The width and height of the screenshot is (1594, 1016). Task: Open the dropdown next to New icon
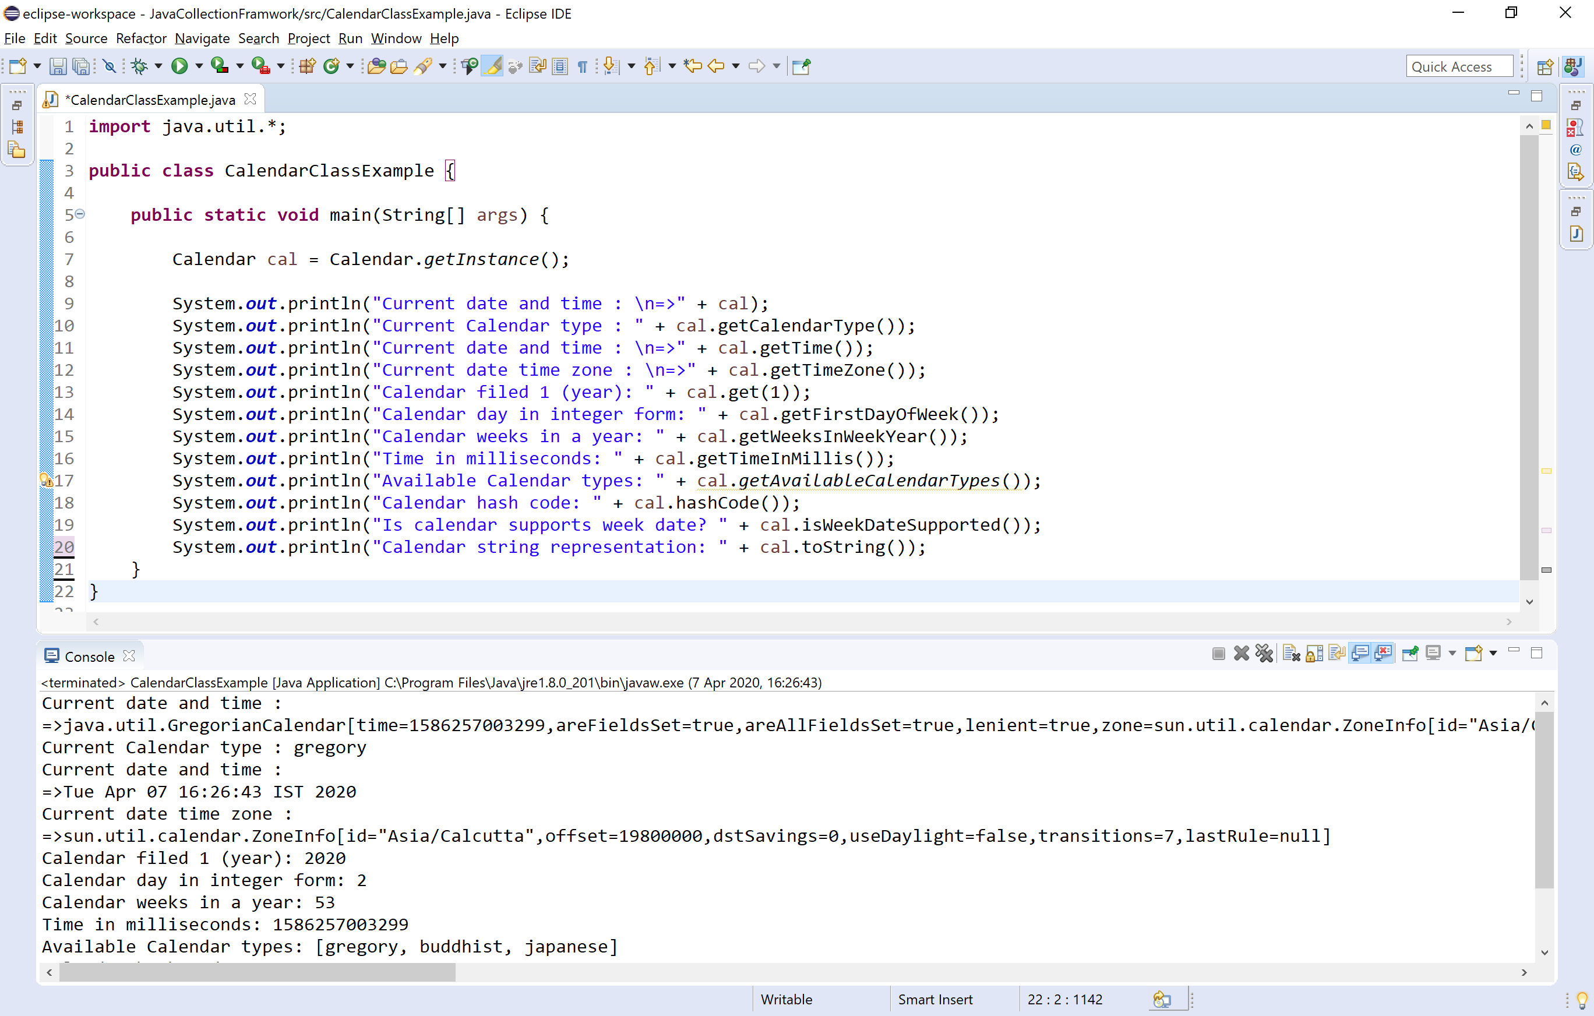click(37, 66)
